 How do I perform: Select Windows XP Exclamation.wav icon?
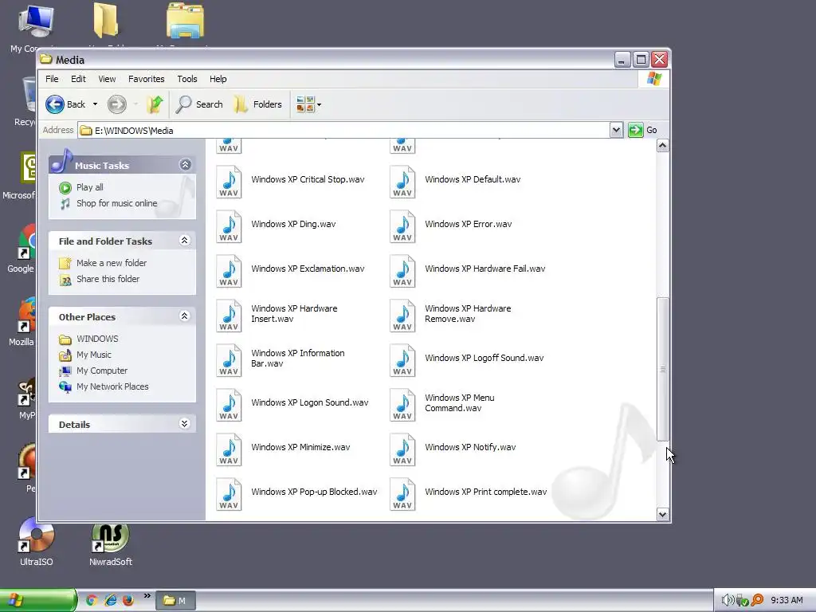(x=229, y=271)
